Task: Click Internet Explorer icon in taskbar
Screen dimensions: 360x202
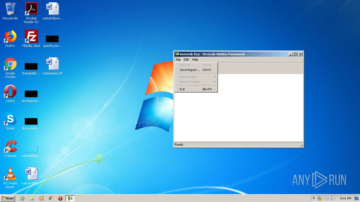Action: [22, 198]
